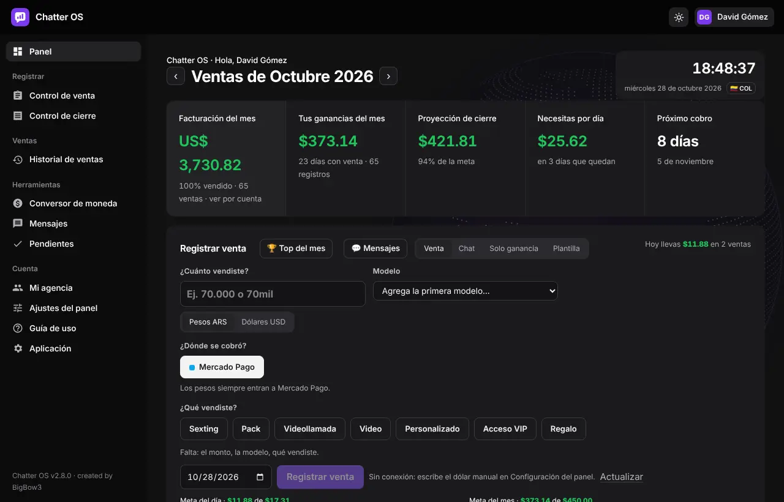Image resolution: width=784 pixels, height=502 pixels.
Task: Open David Gómez user menu
Action: coord(734,17)
